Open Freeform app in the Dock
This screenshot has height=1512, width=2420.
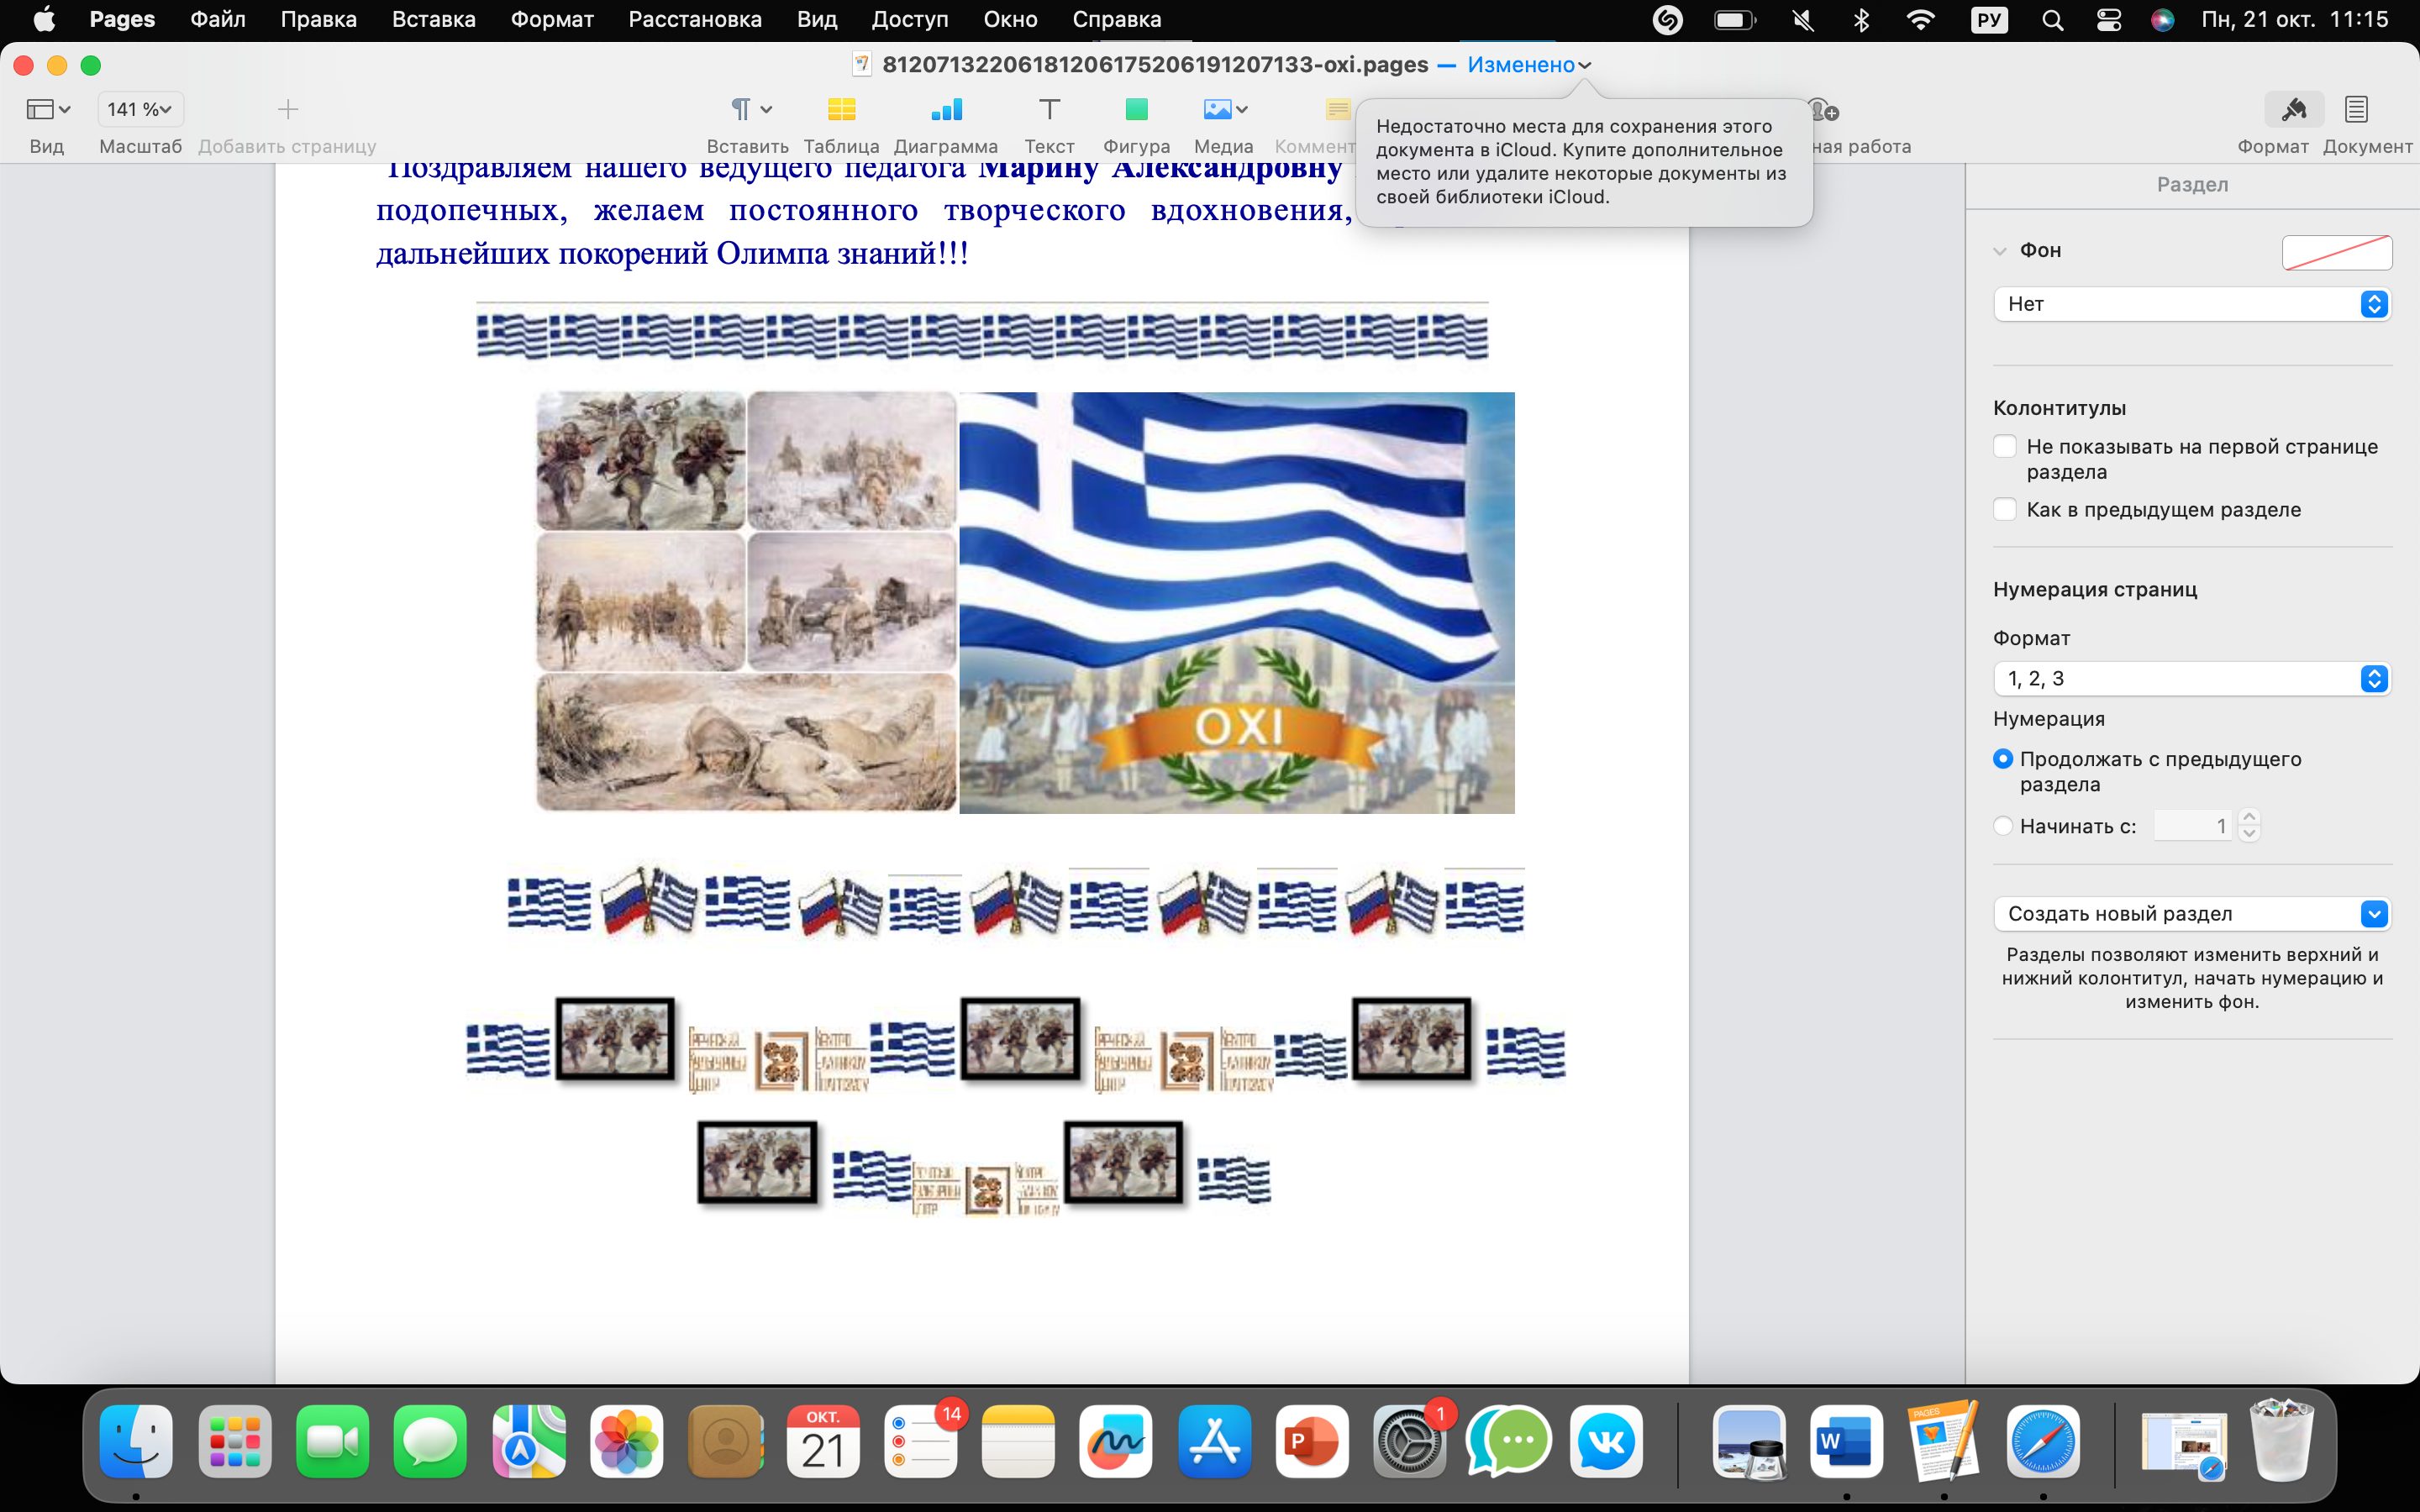[x=1116, y=1441]
